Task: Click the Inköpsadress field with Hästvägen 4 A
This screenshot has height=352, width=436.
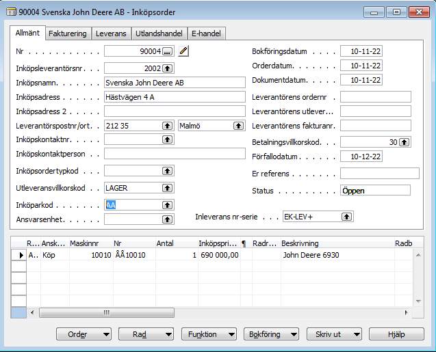Action: 175,97
